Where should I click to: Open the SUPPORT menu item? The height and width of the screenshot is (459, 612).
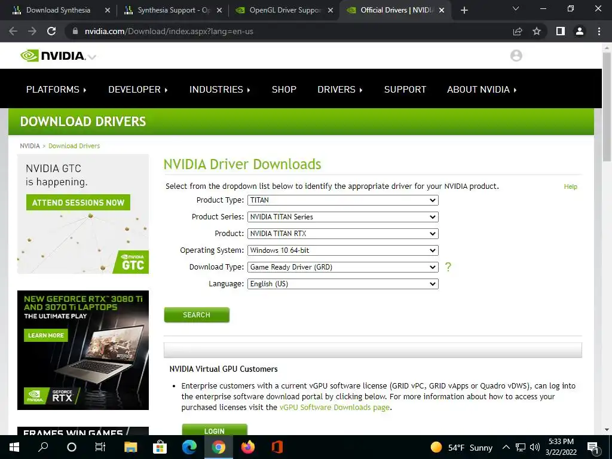tap(405, 90)
